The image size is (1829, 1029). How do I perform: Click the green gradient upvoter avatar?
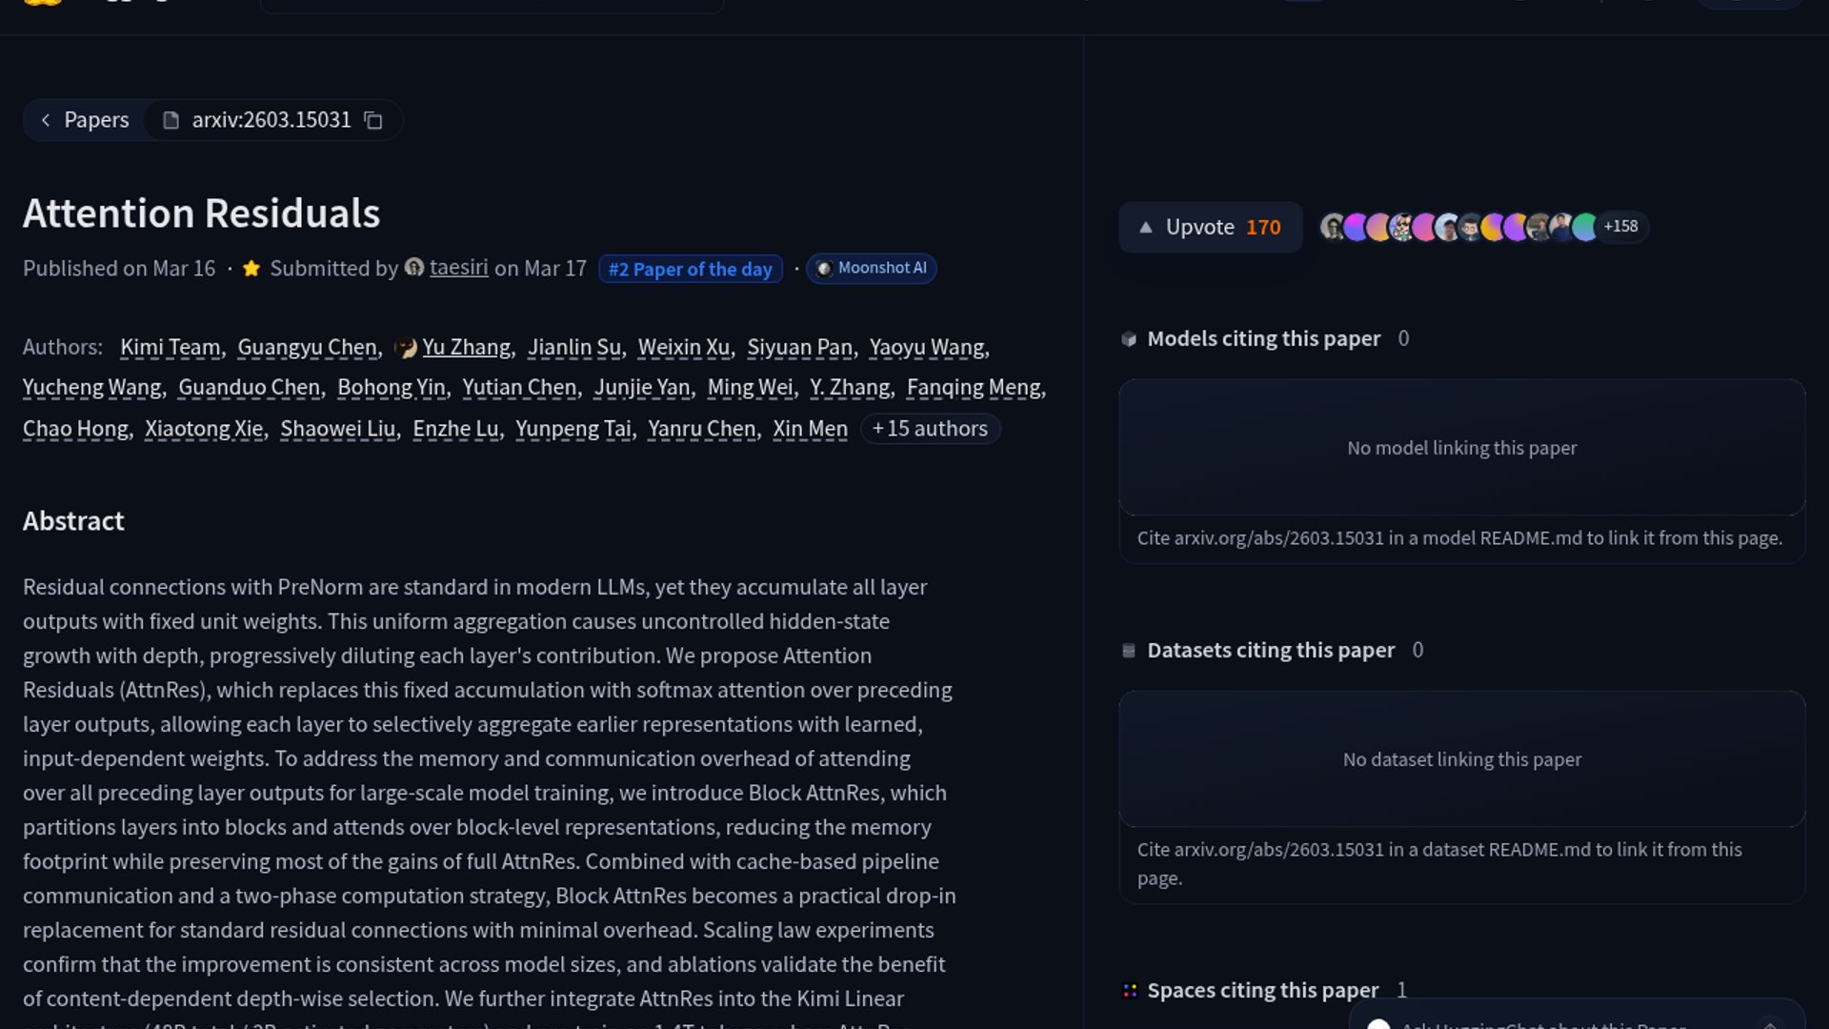(1584, 227)
